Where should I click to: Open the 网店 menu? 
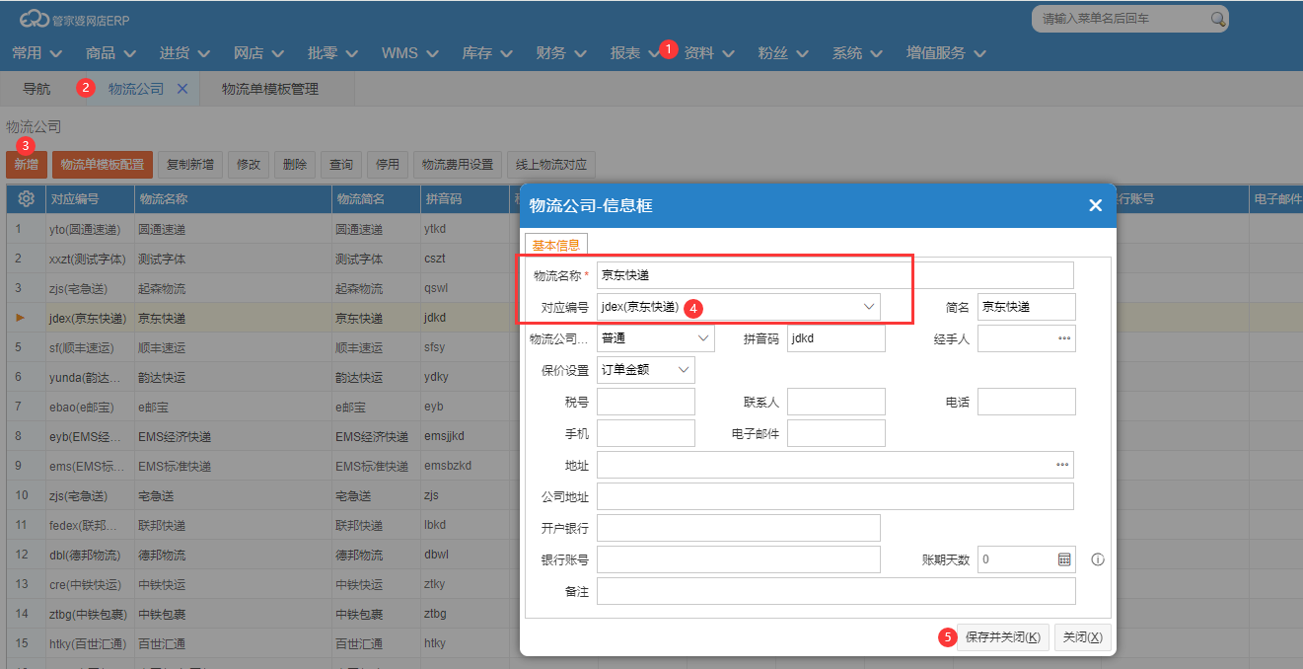click(258, 53)
